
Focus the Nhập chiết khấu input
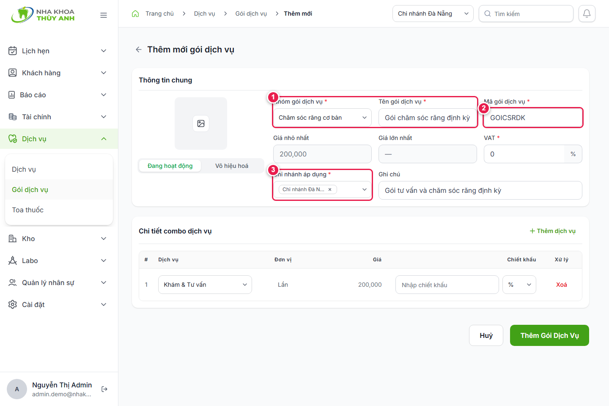coord(447,285)
